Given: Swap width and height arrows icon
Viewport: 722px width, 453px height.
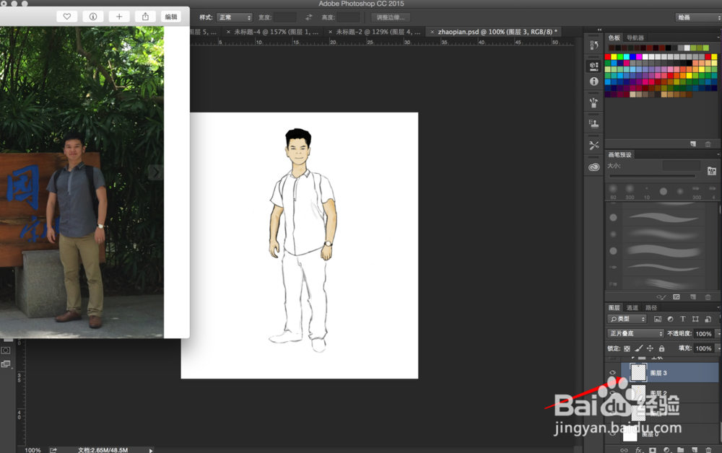Looking at the screenshot, I should coord(309,17).
